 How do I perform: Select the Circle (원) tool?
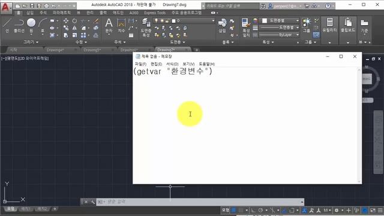[31, 25]
